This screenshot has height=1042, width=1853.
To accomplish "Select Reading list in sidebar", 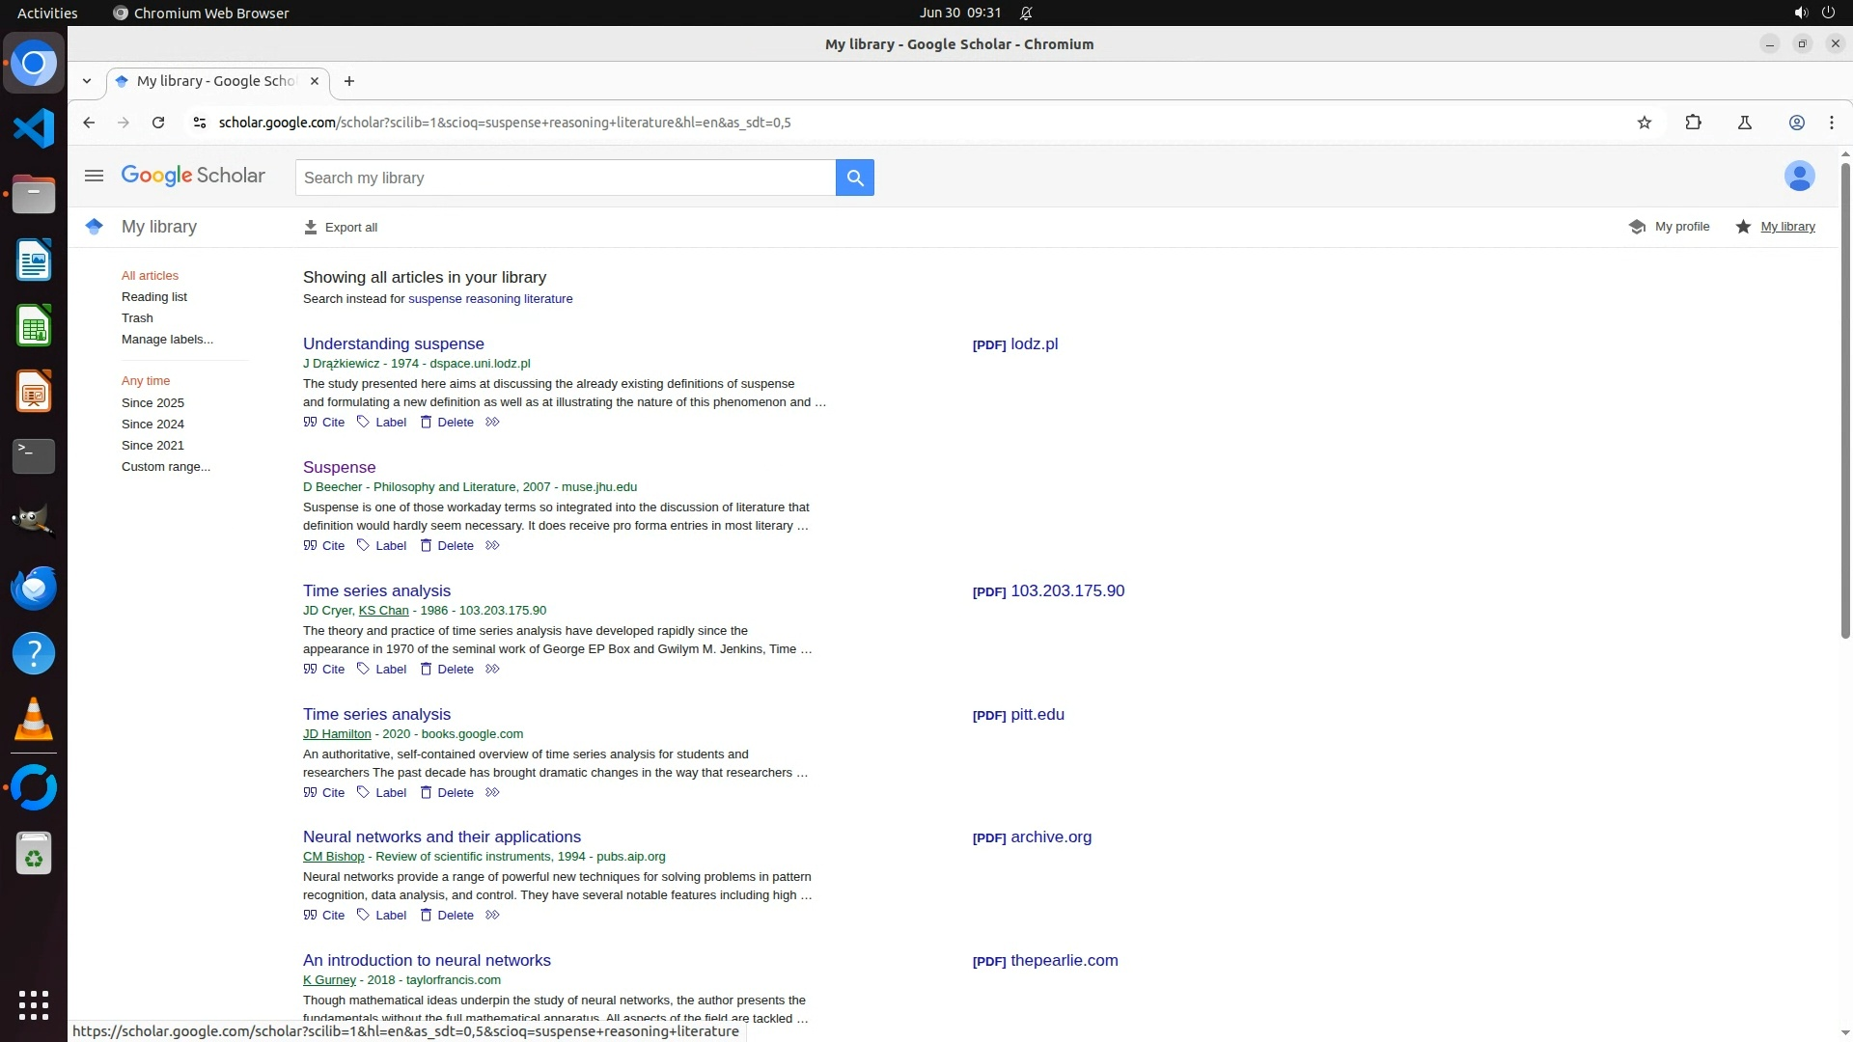I will (154, 297).
